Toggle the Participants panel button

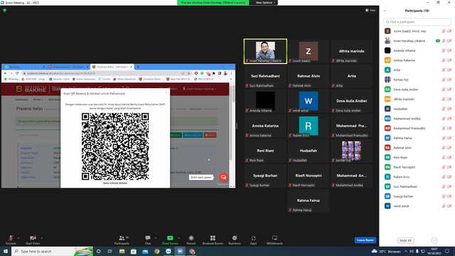tap(122, 240)
